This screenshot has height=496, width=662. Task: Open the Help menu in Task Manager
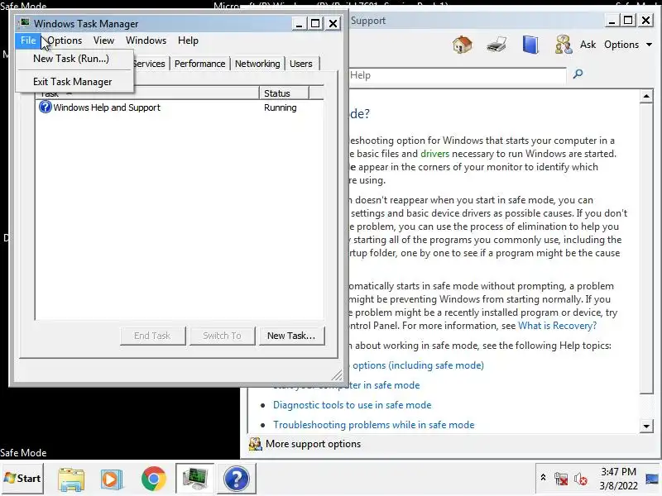188,41
